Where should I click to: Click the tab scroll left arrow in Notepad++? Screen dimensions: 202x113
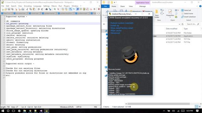pos(98,13)
